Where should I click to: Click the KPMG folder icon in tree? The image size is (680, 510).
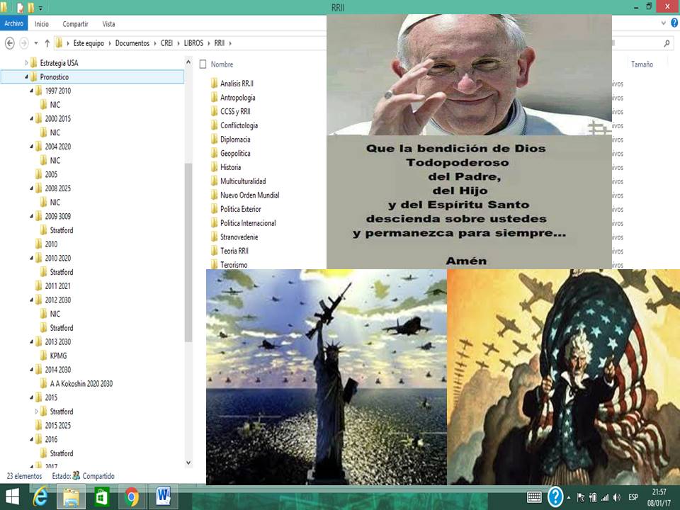43,356
